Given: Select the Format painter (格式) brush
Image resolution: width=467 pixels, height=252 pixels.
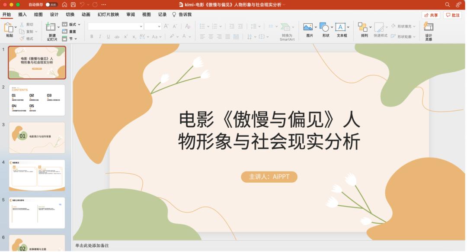Looking at the screenshot, I should tap(22, 39).
